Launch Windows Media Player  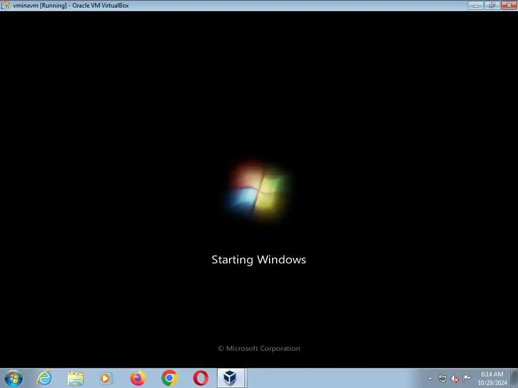pyautogui.click(x=106, y=378)
